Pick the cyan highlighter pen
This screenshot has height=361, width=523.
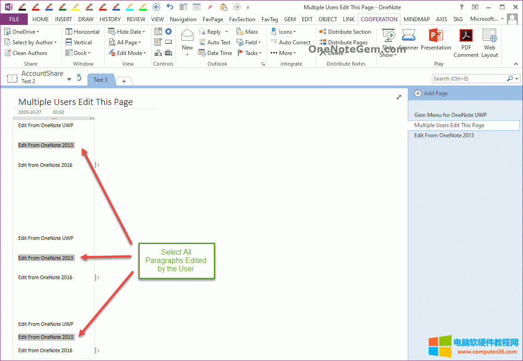pyautogui.click(x=130, y=6)
